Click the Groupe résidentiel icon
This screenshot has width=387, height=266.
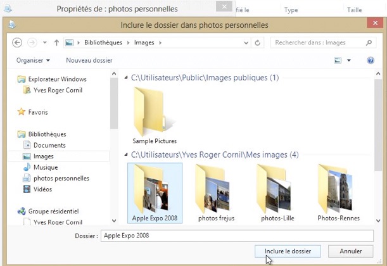click(x=22, y=212)
